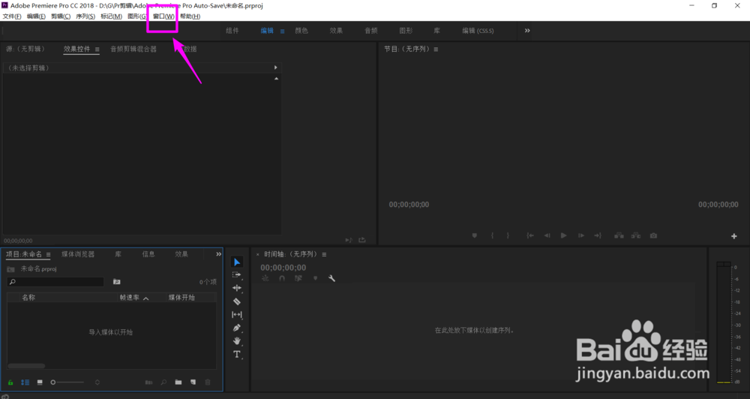The height and width of the screenshot is (399, 750).
Task: Select the Hand tool
Action: click(x=237, y=340)
